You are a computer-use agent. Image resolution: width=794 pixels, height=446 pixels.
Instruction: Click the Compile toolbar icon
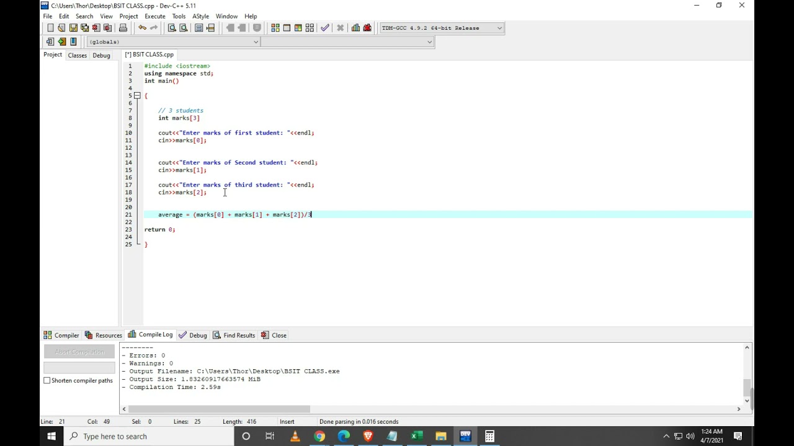pos(275,28)
